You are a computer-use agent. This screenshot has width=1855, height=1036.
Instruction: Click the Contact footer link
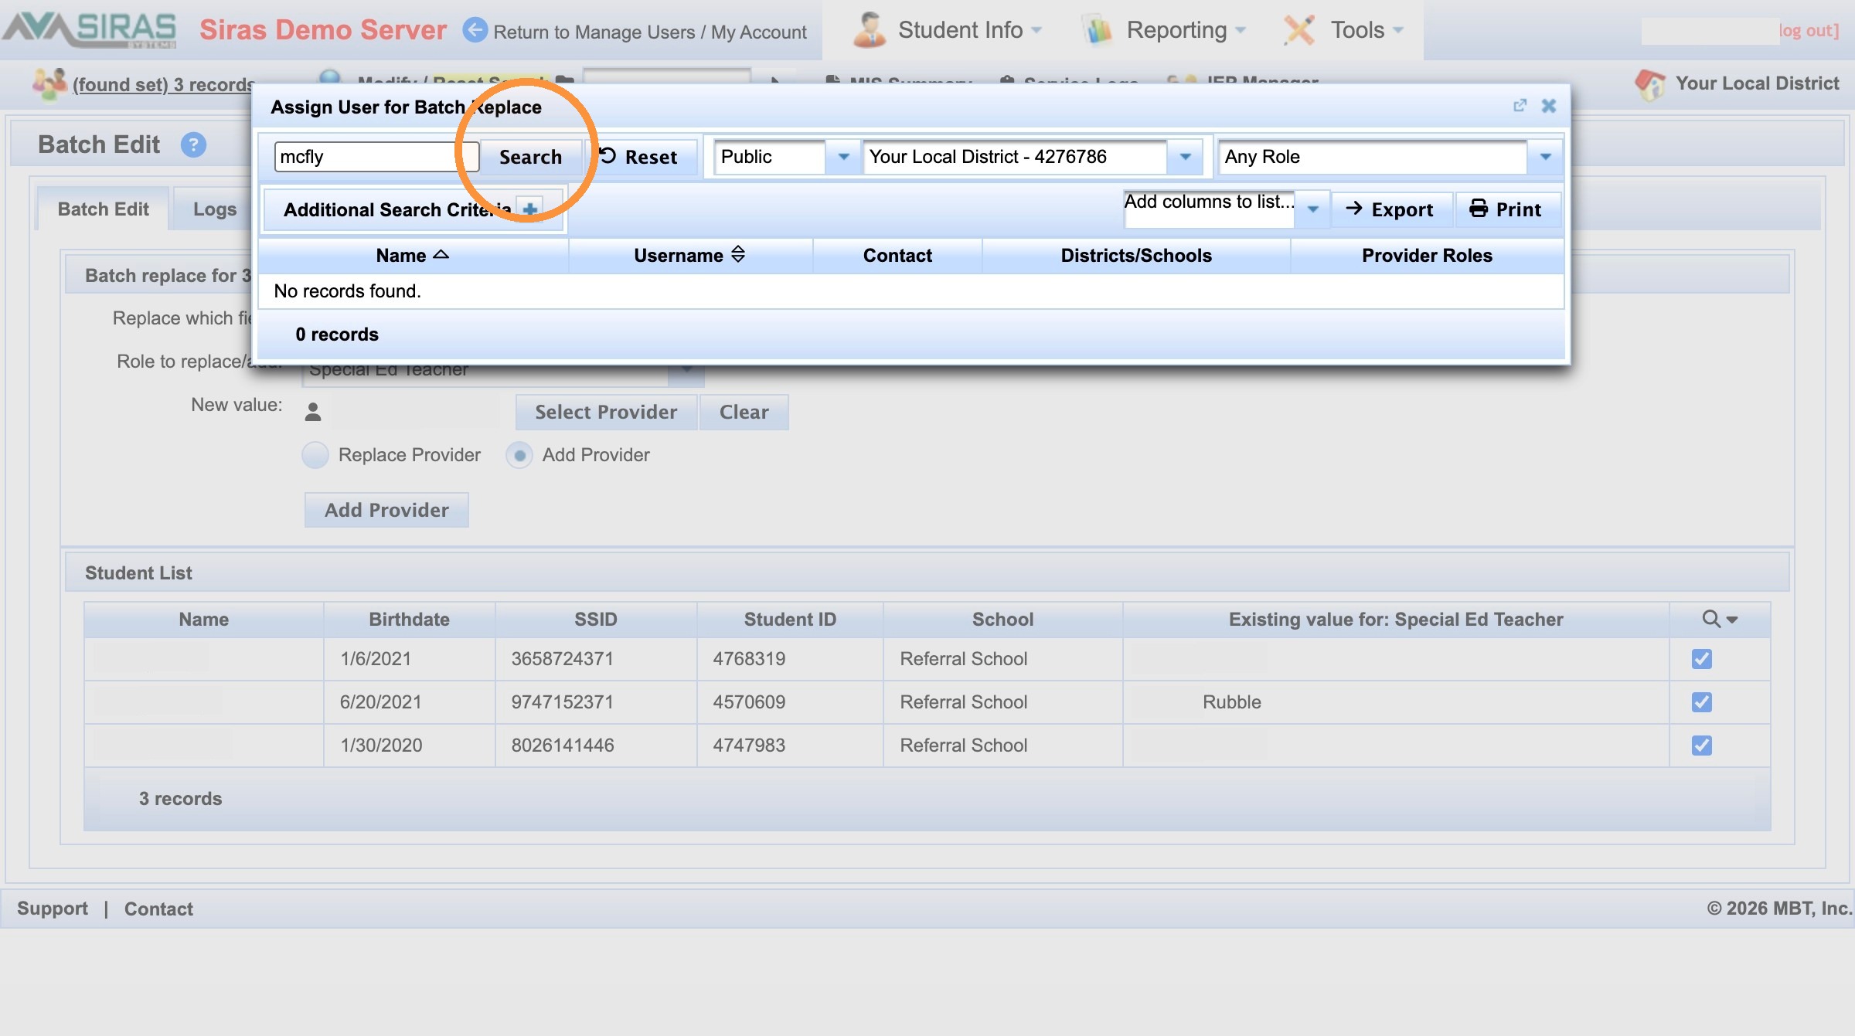[x=158, y=909]
